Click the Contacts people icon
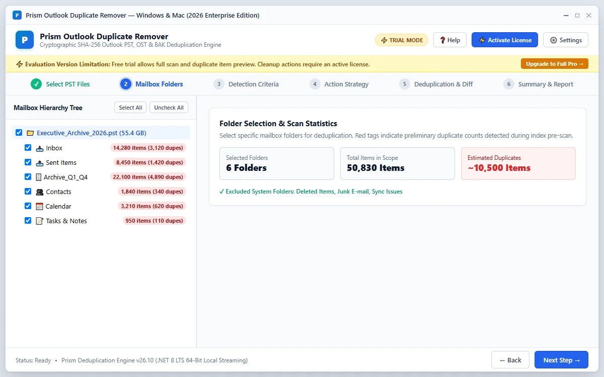Image resolution: width=604 pixels, height=377 pixels. (40, 192)
